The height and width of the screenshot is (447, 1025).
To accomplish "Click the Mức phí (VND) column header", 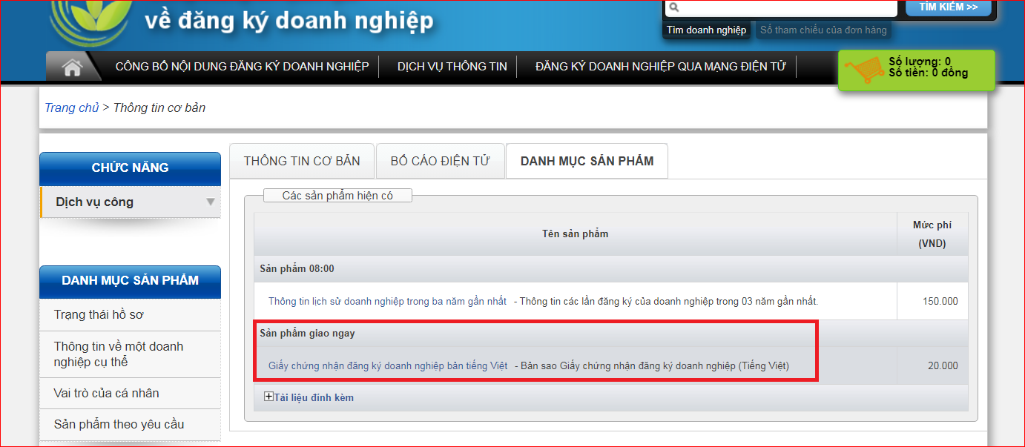I will pos(932,234).
